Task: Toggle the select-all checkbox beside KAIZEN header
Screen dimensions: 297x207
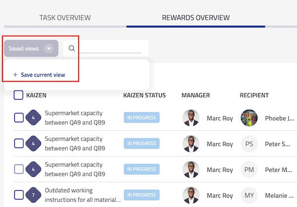Action: (18, 95)
